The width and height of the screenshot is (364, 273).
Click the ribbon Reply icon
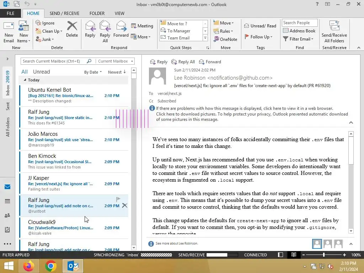coord(90,29)
